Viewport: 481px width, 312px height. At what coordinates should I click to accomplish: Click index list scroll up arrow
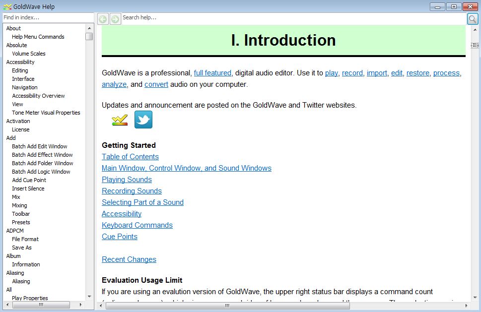click(89, 28)
